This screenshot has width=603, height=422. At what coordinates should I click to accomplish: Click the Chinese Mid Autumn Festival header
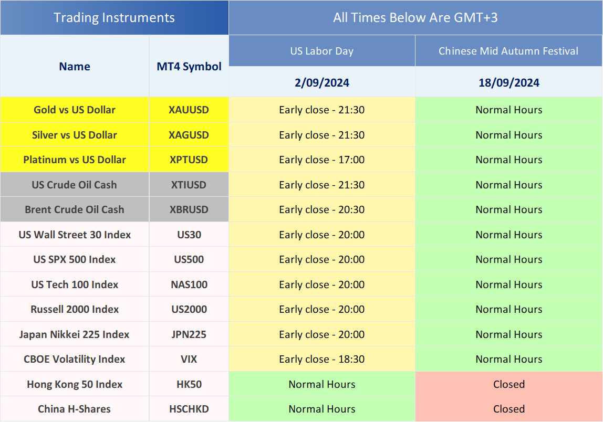click(x=508, y=51)
